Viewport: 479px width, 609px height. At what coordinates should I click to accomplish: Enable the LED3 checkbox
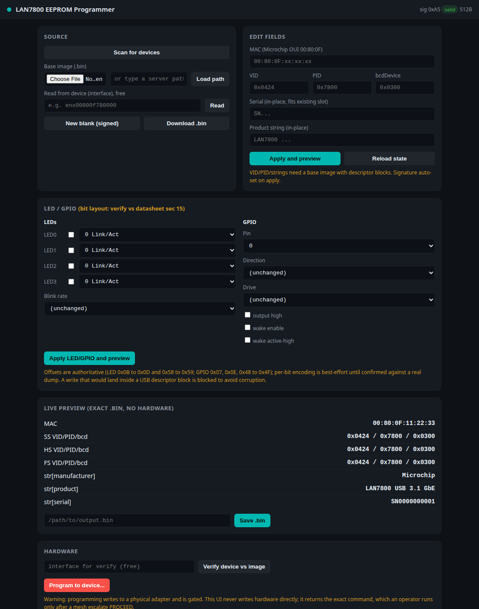[x=71, y=282]
